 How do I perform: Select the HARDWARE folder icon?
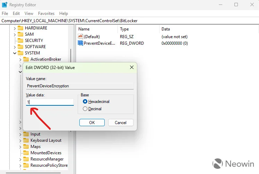pos(20,28)
